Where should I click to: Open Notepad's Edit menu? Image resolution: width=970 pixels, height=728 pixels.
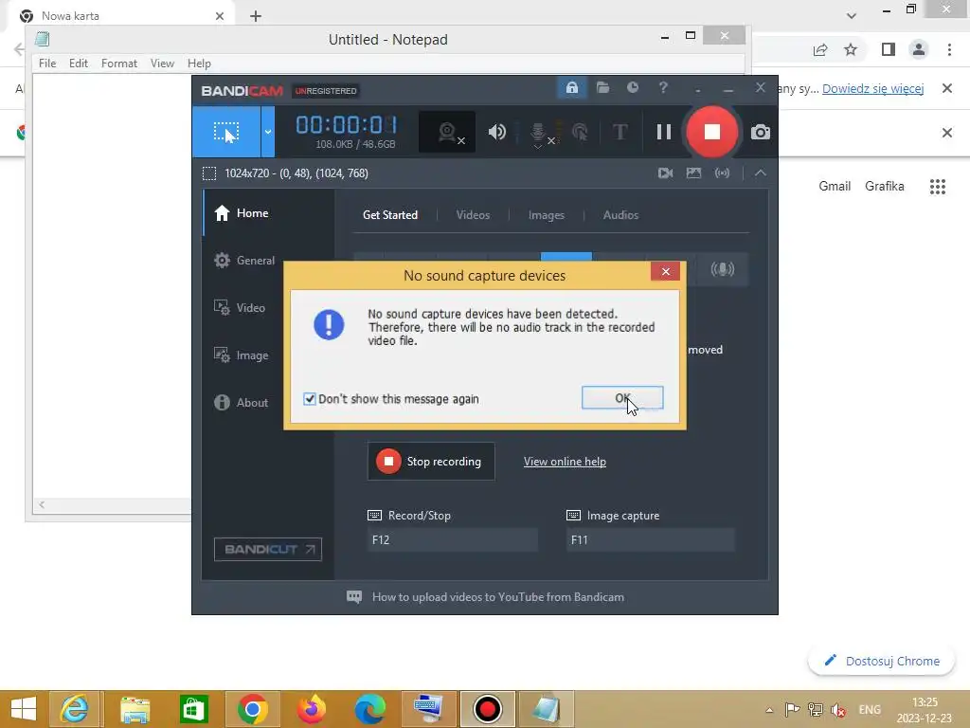click(x=79, y=64)
